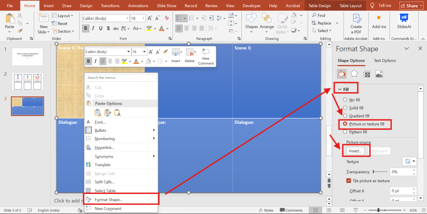The image size is (427, 214).
Task: Uncheck Tile picture as texture
Action: point(349,181)
